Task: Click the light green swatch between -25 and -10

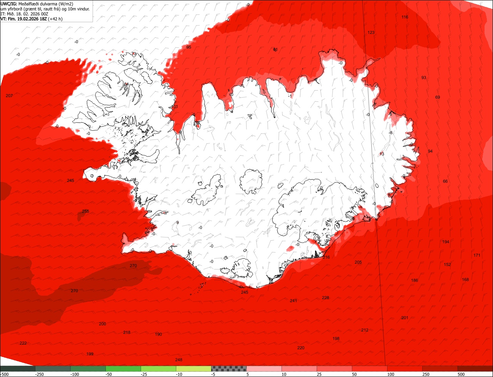Action: [158, 369]
